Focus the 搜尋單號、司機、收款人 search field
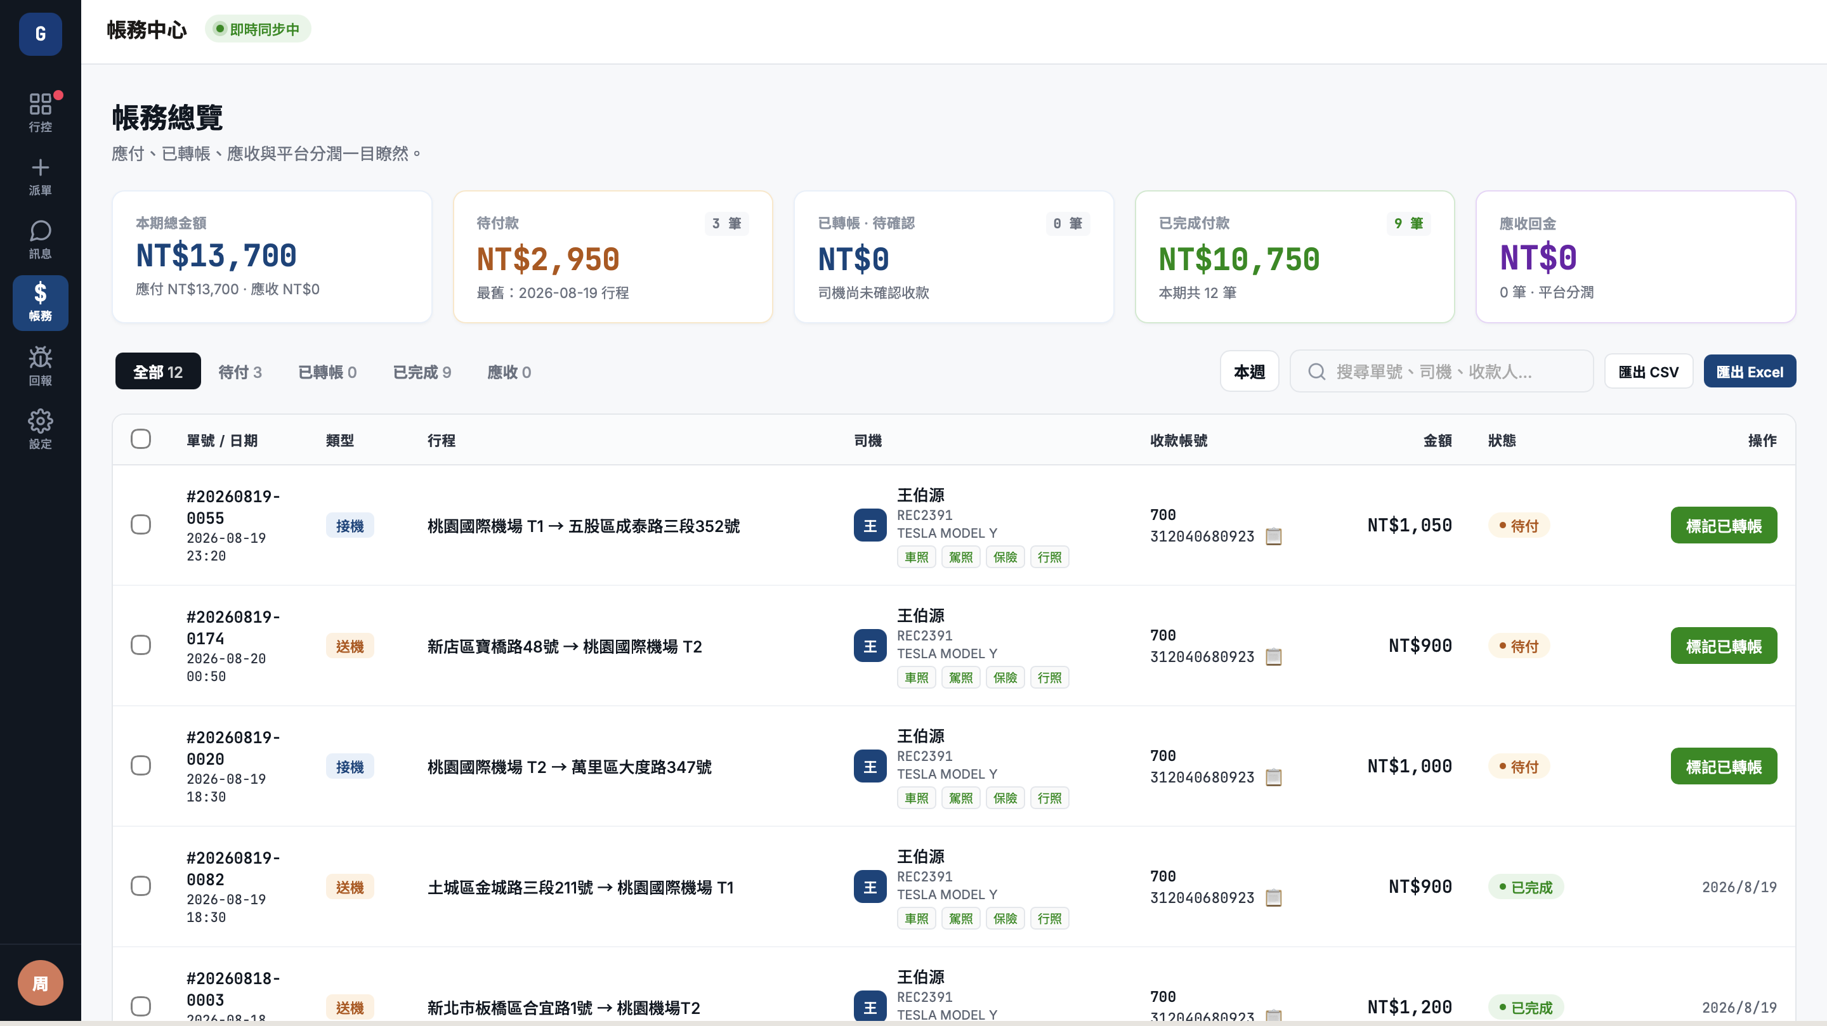Image resolution: width=1827 pixels, height=1026 pixels. point(1442,372)
